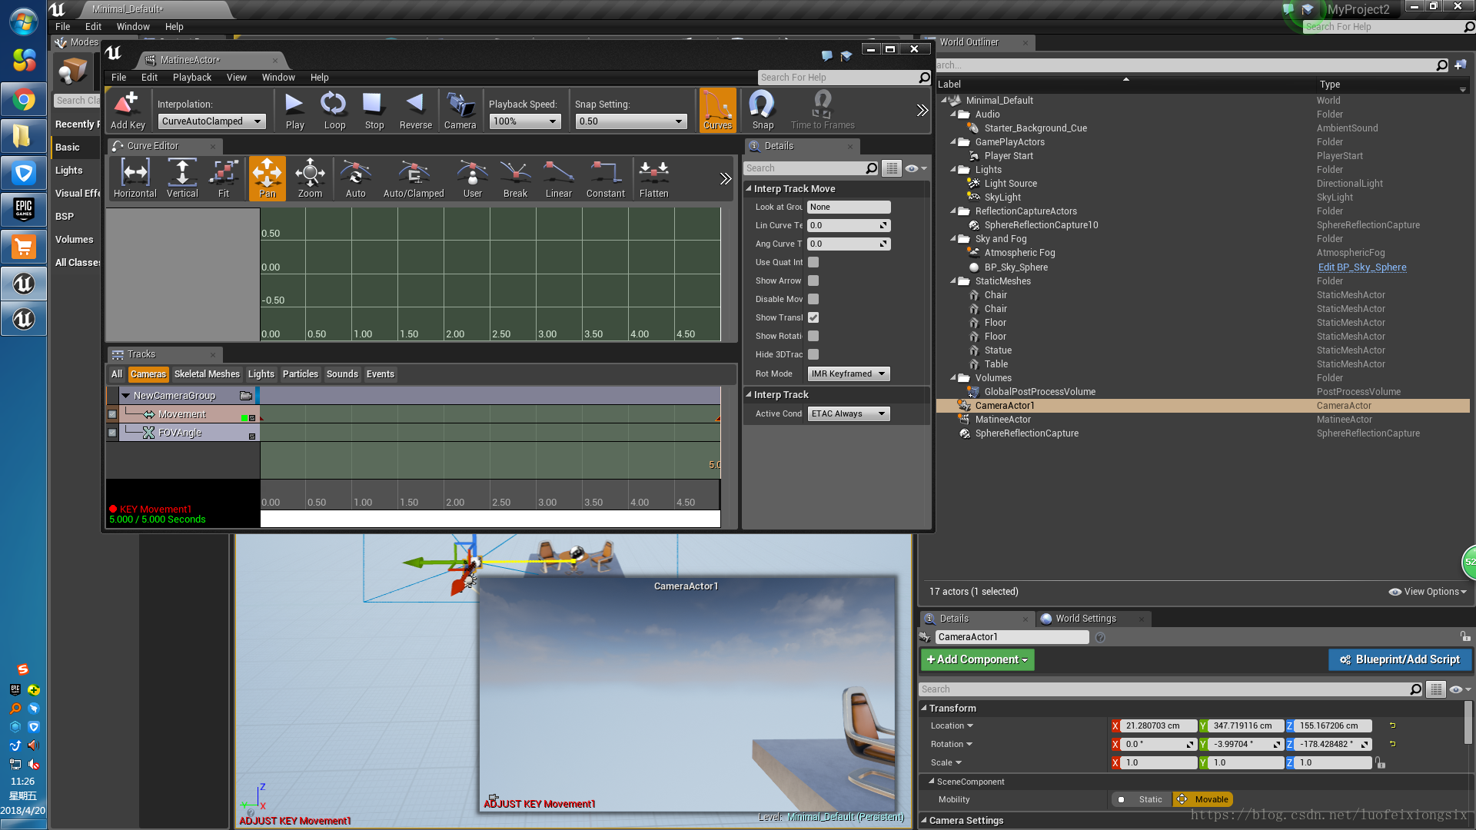Set tangent to Break
1476x830 pixels.
(x=515, y=178)
